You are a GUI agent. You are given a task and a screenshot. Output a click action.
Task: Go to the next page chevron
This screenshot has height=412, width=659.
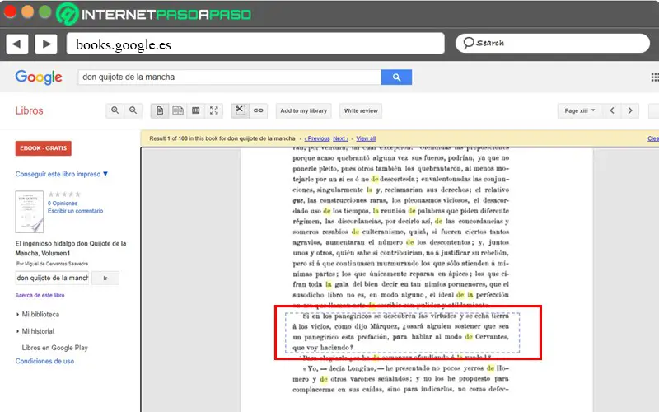(x=630, y=110)
